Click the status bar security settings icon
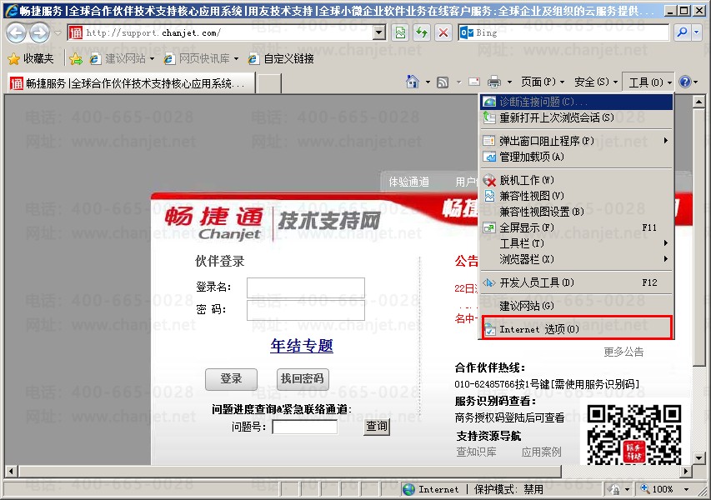 coord(613,489)
